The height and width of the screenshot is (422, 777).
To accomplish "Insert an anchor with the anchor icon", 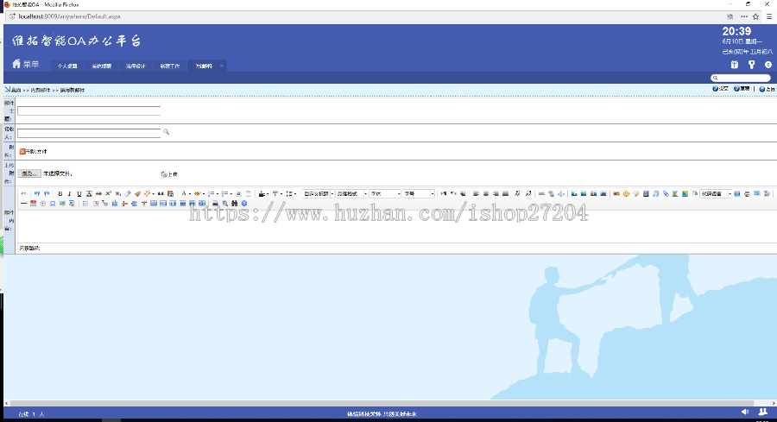I will 561,193.
